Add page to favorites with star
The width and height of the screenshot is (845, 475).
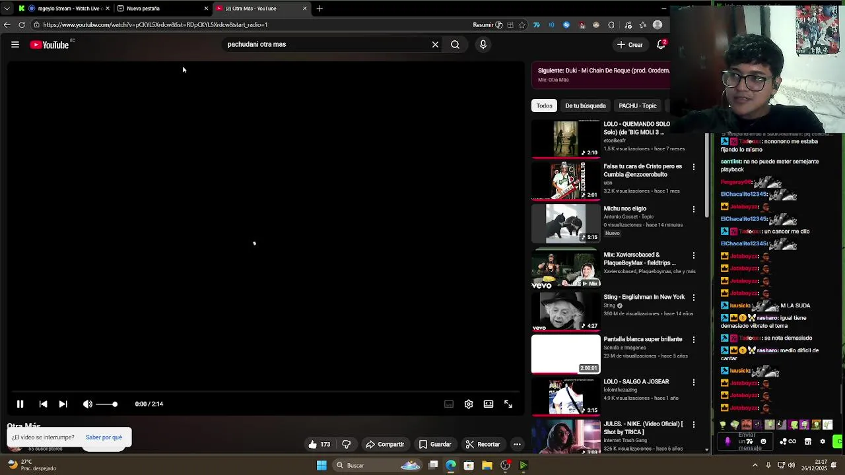coord(522,25)
